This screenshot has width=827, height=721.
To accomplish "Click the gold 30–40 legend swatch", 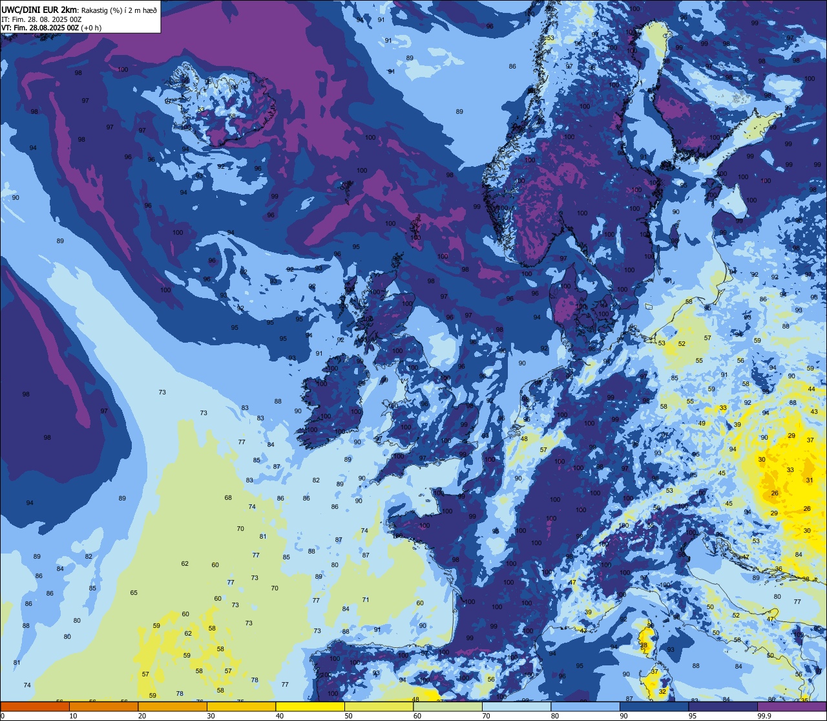I will (x=241, y=706).
